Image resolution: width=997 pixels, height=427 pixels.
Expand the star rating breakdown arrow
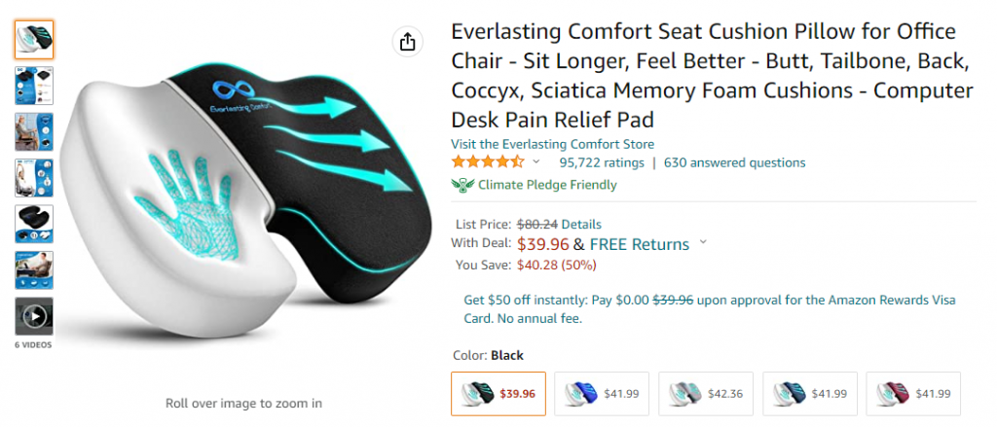coord(535,162)
